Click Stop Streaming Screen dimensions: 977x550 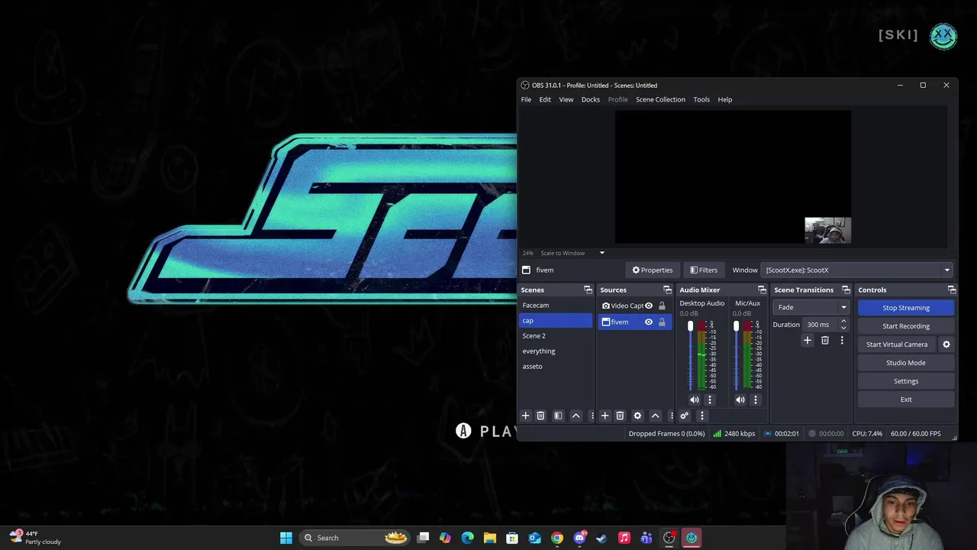906,308
